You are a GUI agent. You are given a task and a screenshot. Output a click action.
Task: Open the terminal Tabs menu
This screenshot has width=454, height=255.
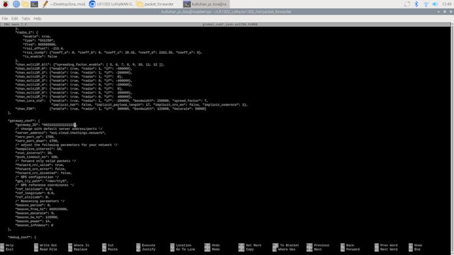click(x=26, y=18)
